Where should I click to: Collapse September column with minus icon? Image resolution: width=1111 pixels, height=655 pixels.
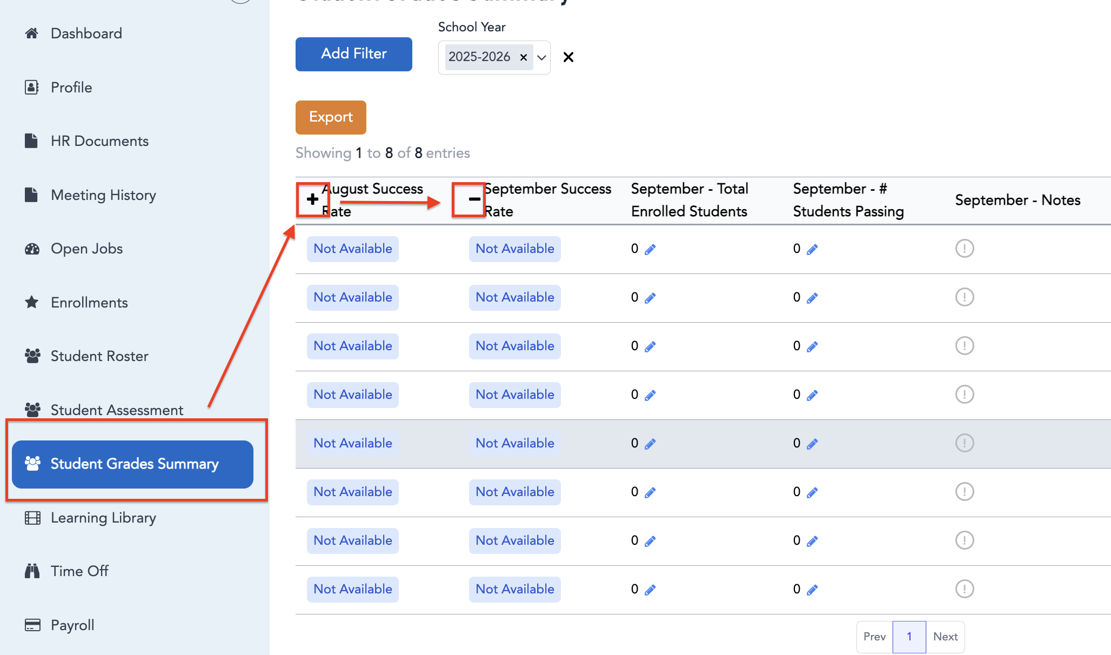(474, 199)
